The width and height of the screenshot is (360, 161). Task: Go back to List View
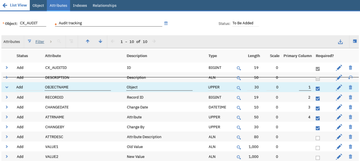point(15,5)
